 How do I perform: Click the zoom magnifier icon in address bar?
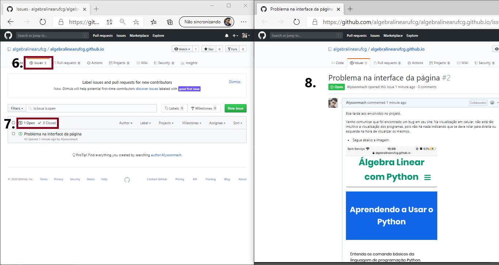coord(123,22)
